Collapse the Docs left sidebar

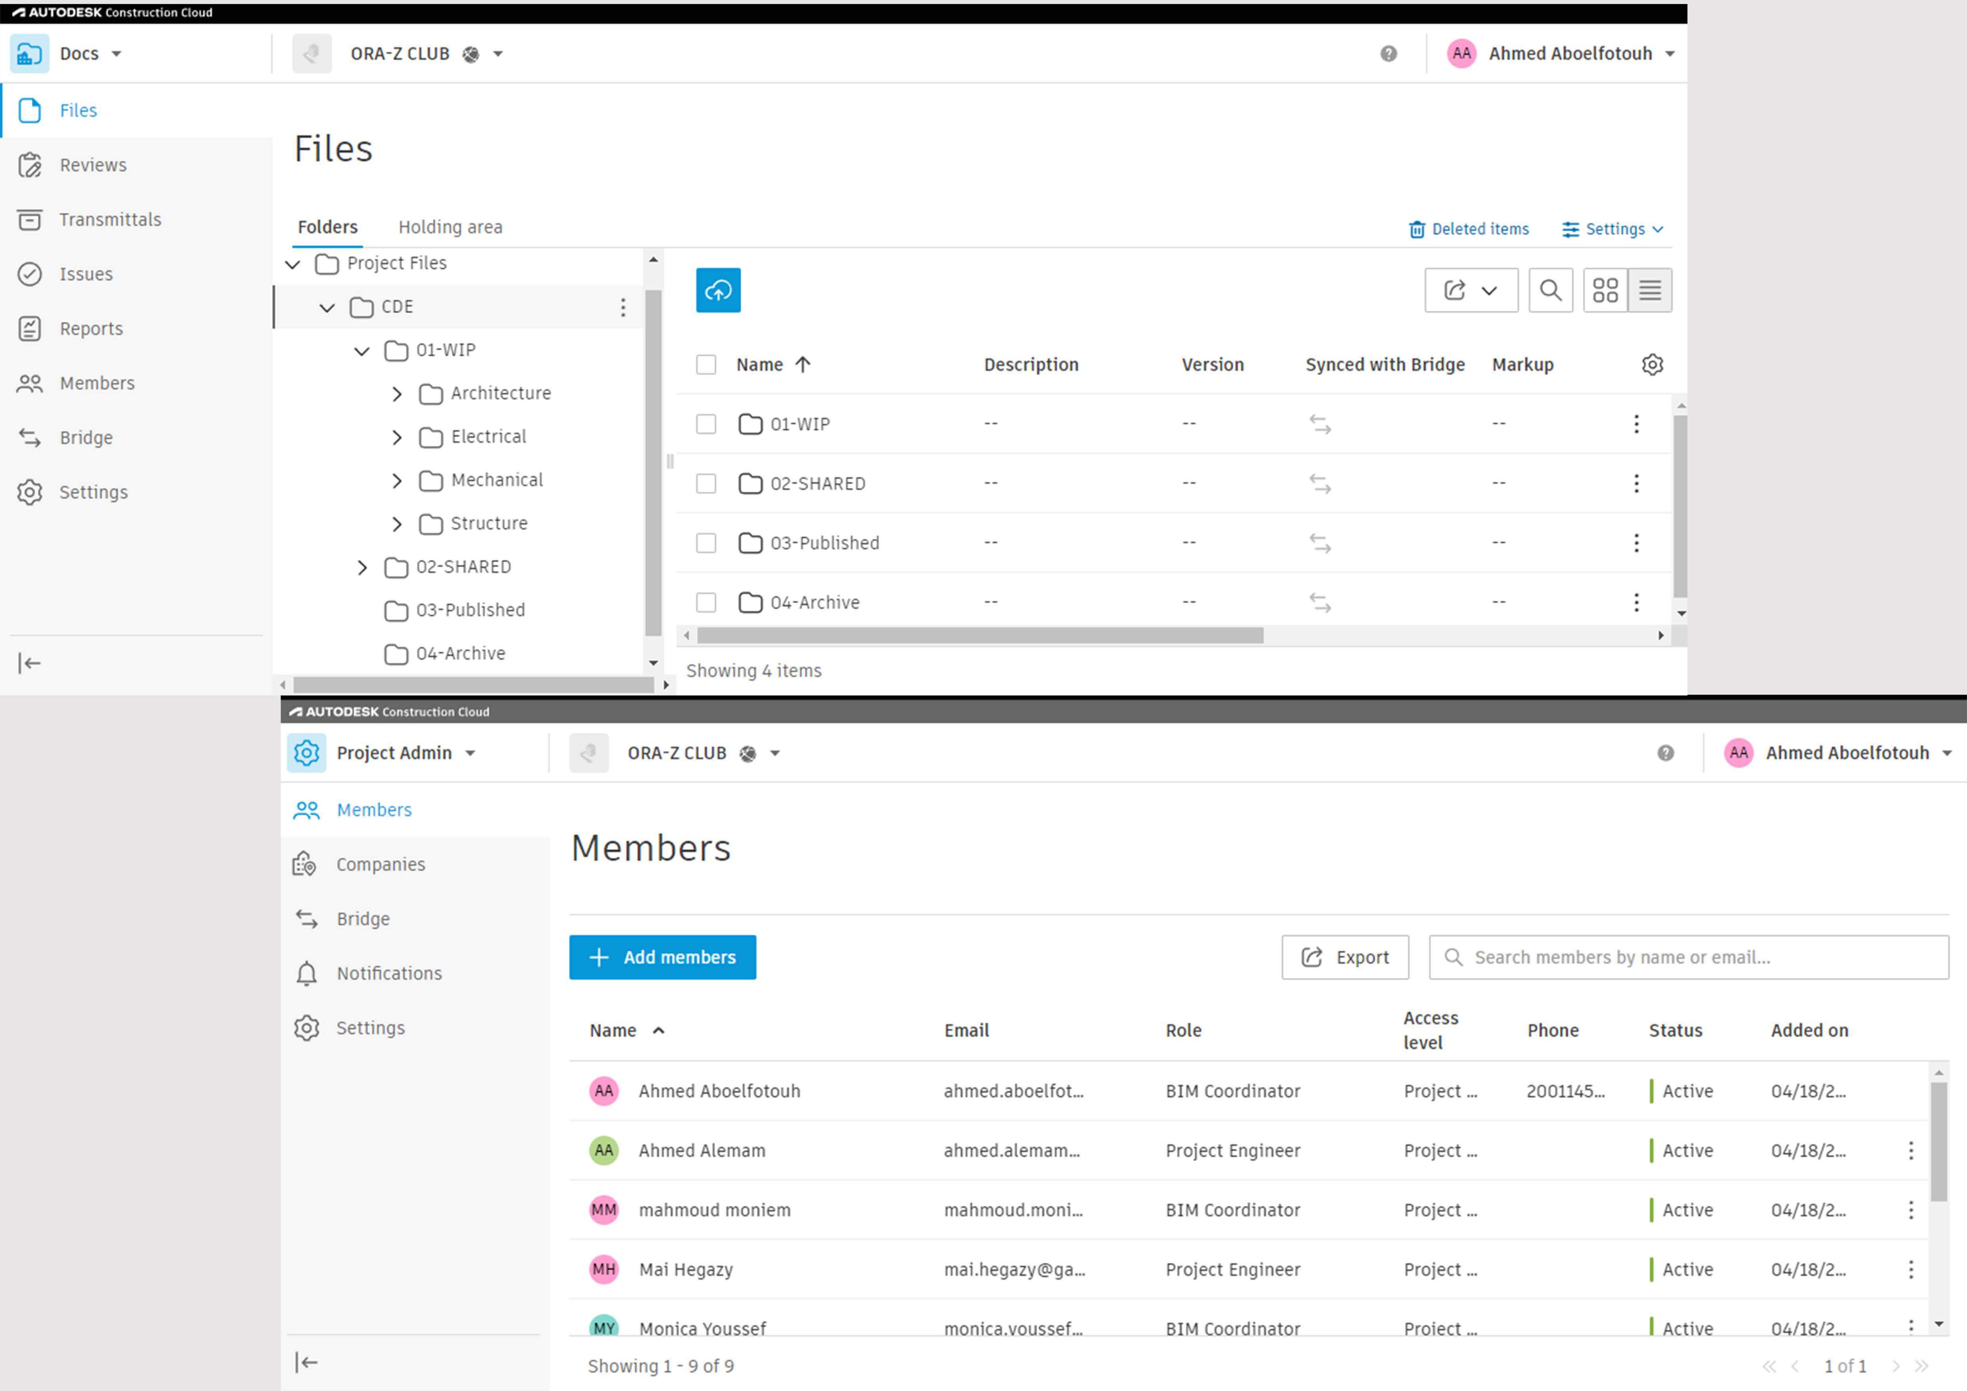coord(29,663)
